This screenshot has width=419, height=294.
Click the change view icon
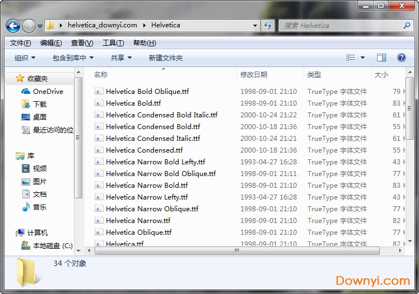click(350, 58)
